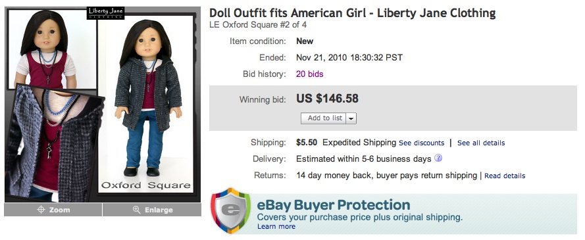Open the delivery estimate help icon

click(x=438, y=158)
